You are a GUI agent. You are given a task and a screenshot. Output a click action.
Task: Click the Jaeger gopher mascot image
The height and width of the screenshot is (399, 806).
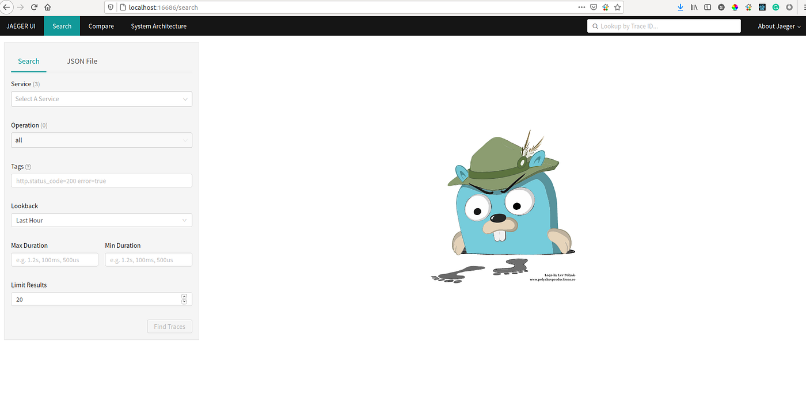coord(503,207)
